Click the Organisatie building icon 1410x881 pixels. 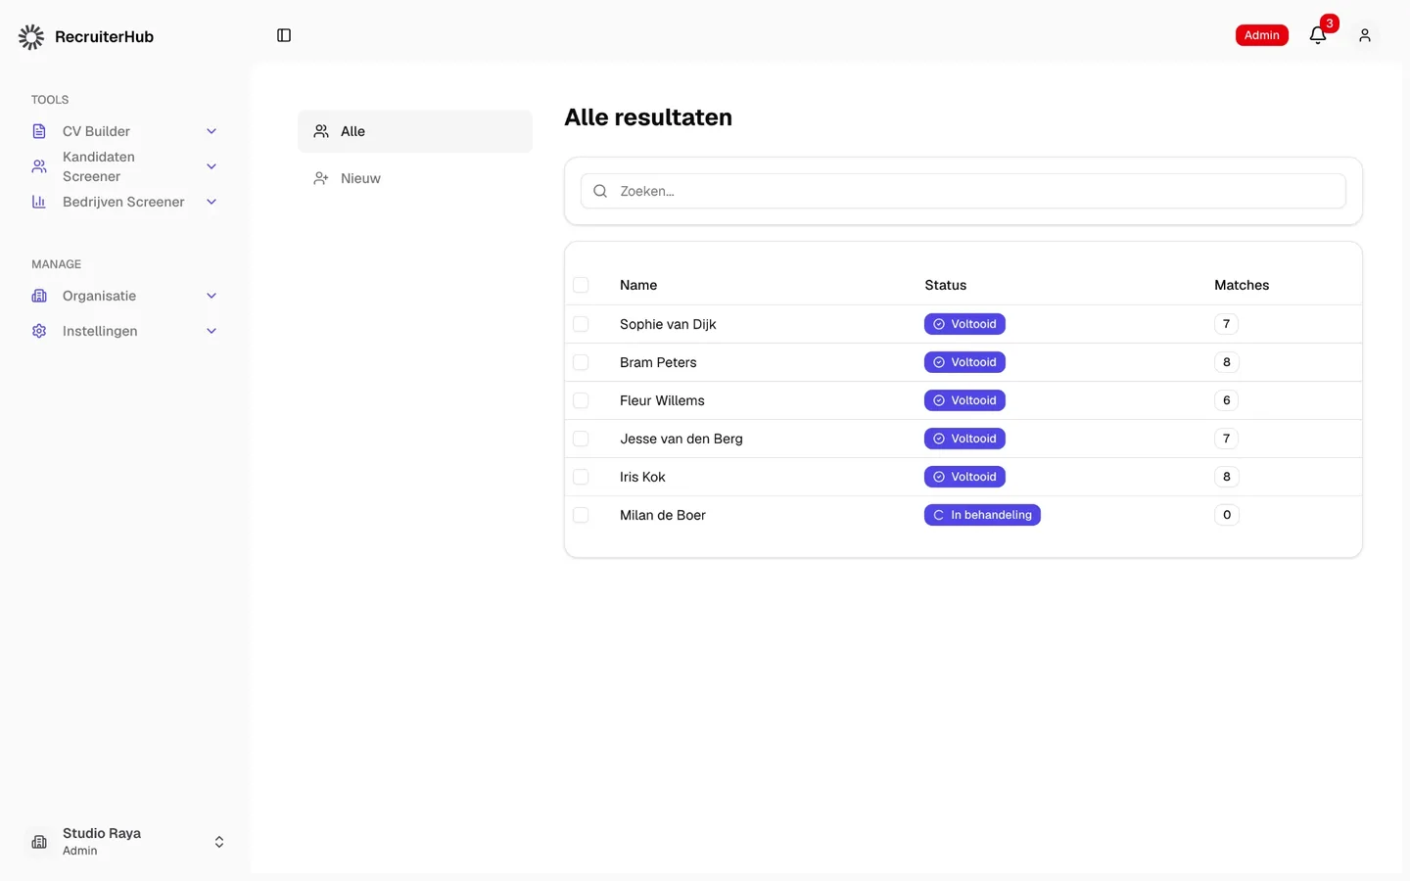point(39,296)
